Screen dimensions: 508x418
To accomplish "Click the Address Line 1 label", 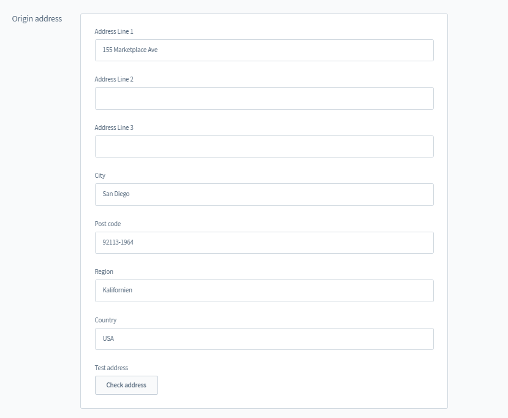I will coord(114,31).
